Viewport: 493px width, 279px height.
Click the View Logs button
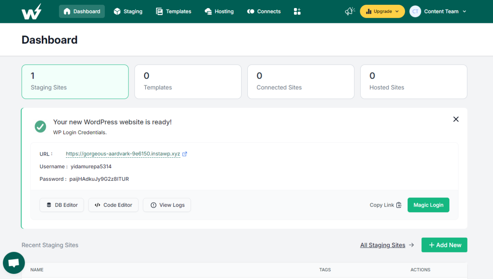(x=167, y=205)
